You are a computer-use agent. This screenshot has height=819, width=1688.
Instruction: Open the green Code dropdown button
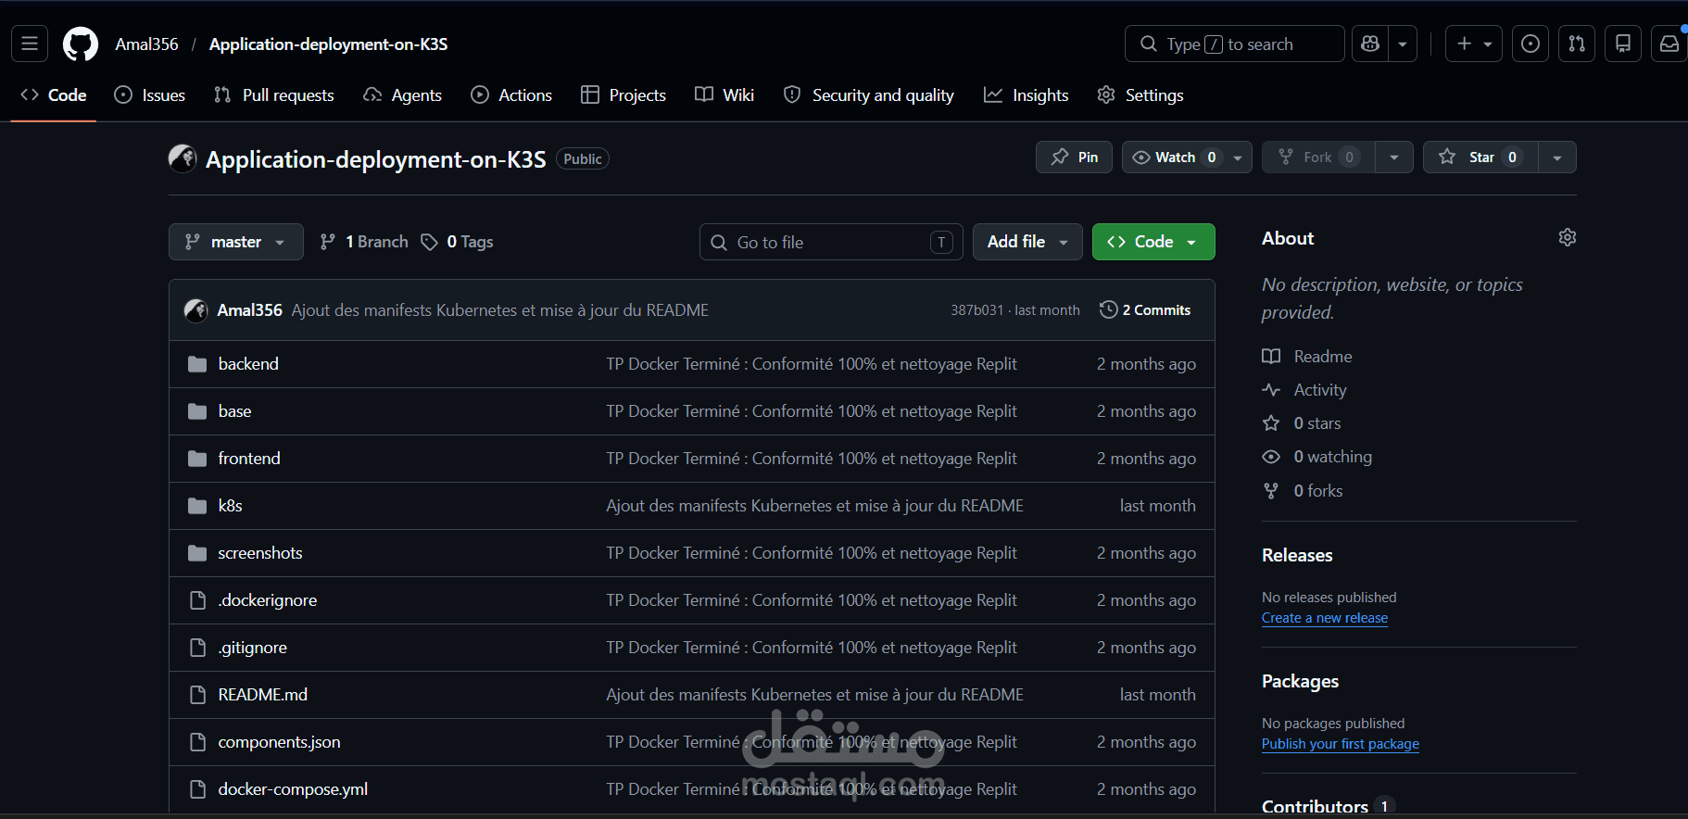coord(1153,242)
